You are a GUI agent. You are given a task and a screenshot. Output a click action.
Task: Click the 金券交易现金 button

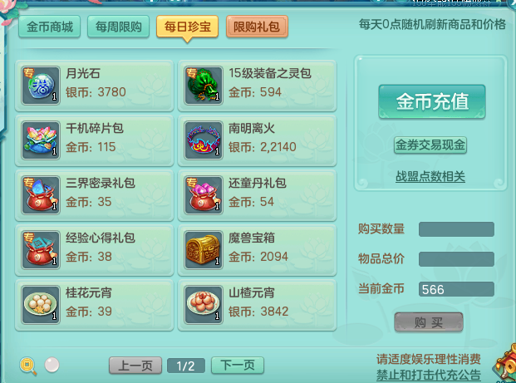(430, 145)
